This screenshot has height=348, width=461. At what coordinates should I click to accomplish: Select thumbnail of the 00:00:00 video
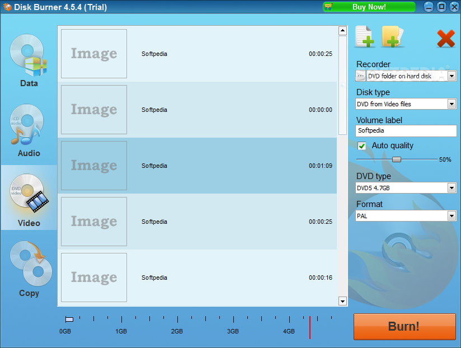click(94, 110)
